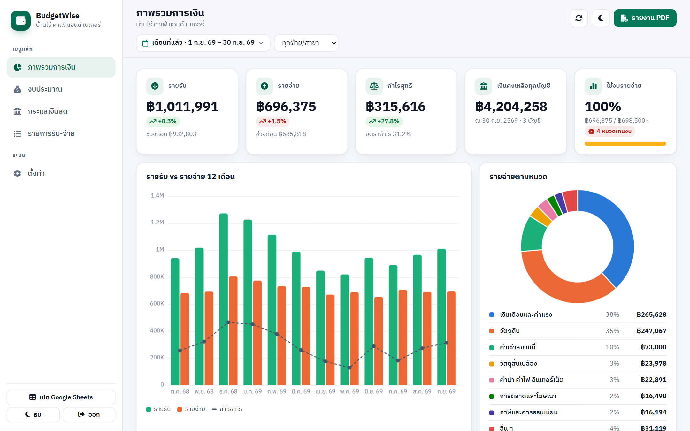Toggle กำไรสุทธิ line in chart legend
690x431 pixels.
[227, 409]
